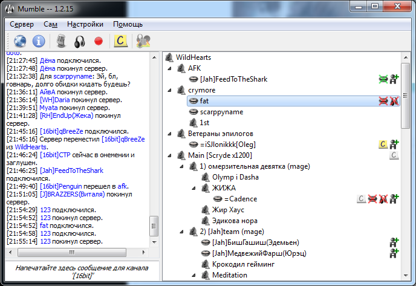
Task: Click chat log horizontal scrollbar thumb
Action: 71,252
